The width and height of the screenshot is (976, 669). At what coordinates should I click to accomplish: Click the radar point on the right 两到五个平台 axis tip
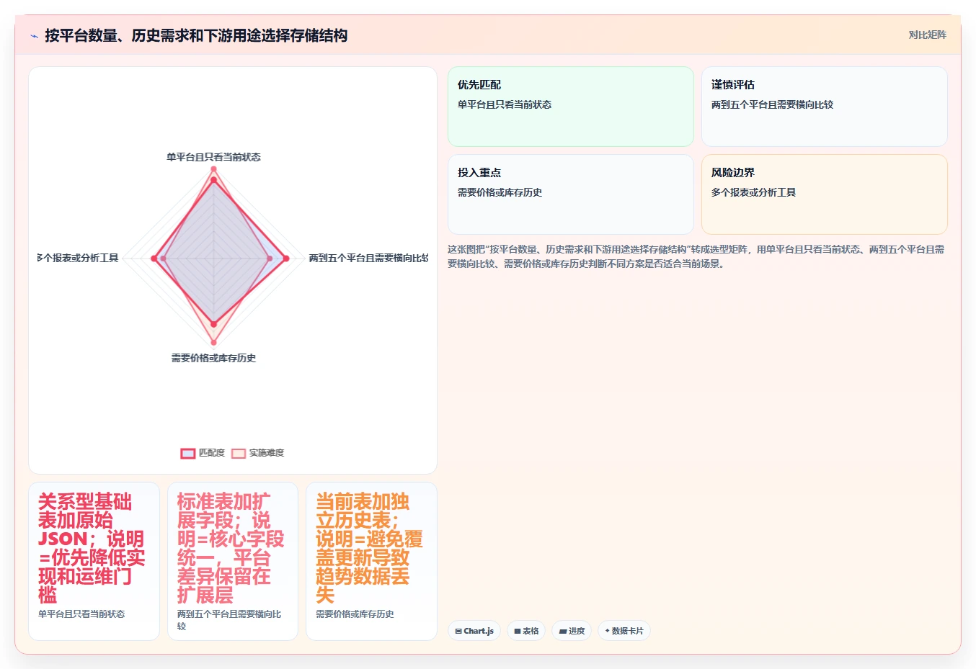(x=286, y=259)
